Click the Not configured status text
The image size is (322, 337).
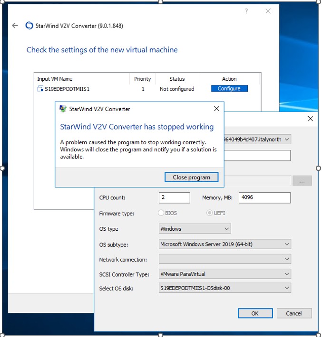(177, 89)
